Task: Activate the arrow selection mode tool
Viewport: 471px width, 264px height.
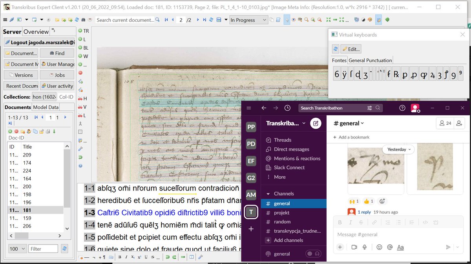Action: click(287, 20)
